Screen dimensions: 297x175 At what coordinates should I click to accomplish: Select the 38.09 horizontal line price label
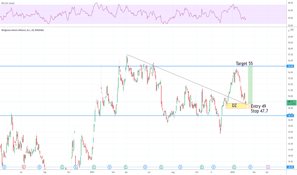point(291,167)
